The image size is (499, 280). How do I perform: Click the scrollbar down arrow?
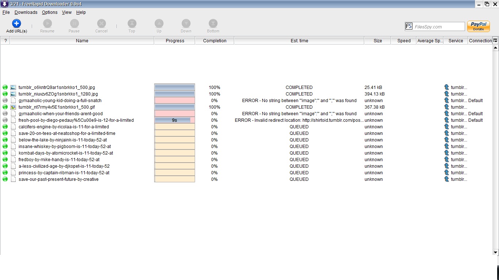(x=495, y=252)
